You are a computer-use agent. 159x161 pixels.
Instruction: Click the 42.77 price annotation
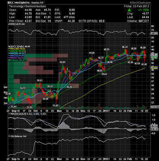(101, 58)
